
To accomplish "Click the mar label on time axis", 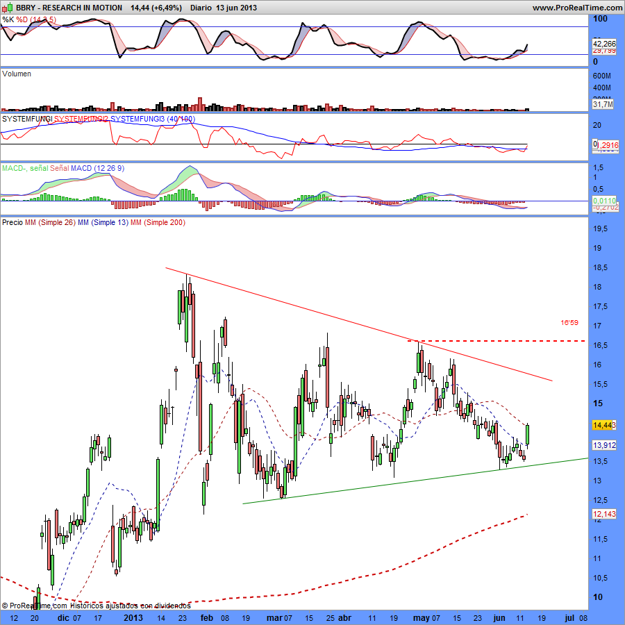I will pyautogui.click(x=274, y=618).
